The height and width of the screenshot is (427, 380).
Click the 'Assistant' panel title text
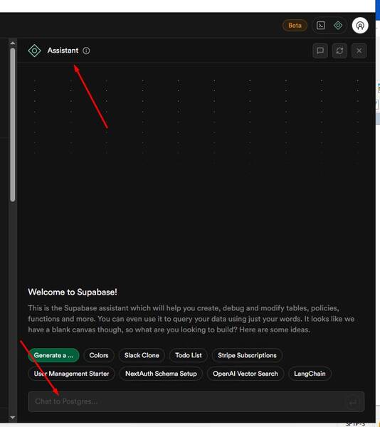(x=63, y=51)
